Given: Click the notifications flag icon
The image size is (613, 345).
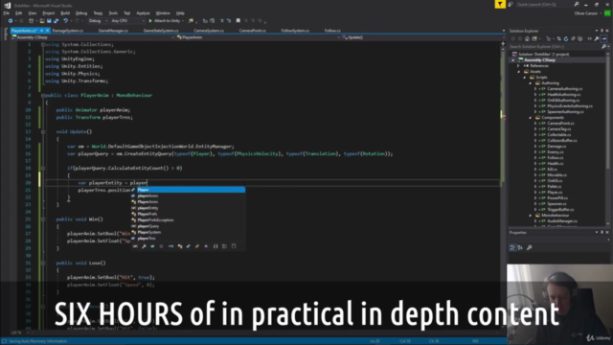Looking at the screenshot, I should 500,4.
